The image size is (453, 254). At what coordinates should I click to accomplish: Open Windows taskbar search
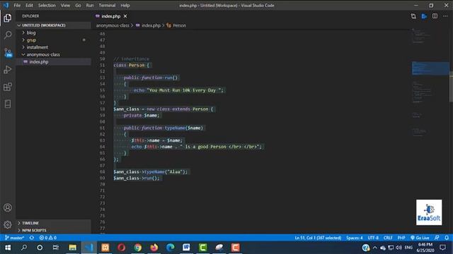pyautogui.click(x=24, y=248)
